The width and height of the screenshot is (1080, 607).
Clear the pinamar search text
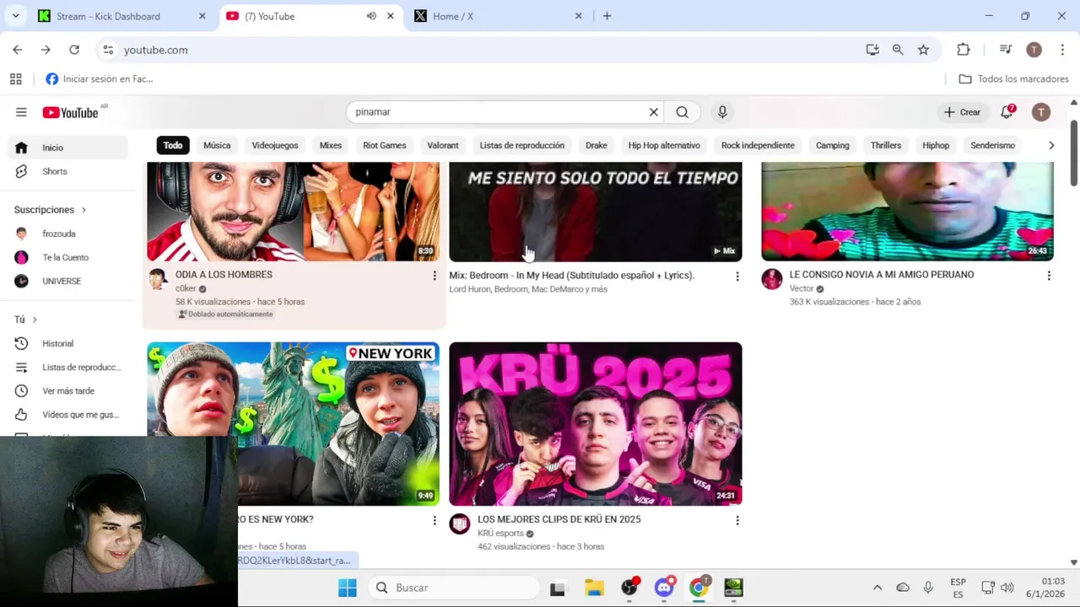(x=653, y=112)
